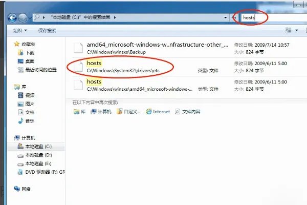The height and width of the screenshot is (205, 307).
Task: Expand the breadcrumb arrow after 搜索结果
Action: 115,17
